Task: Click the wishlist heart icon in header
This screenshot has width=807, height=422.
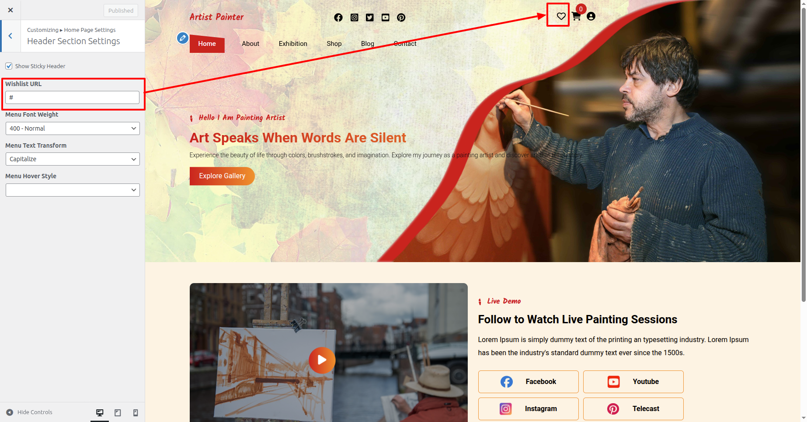Action: coord(561,16)
